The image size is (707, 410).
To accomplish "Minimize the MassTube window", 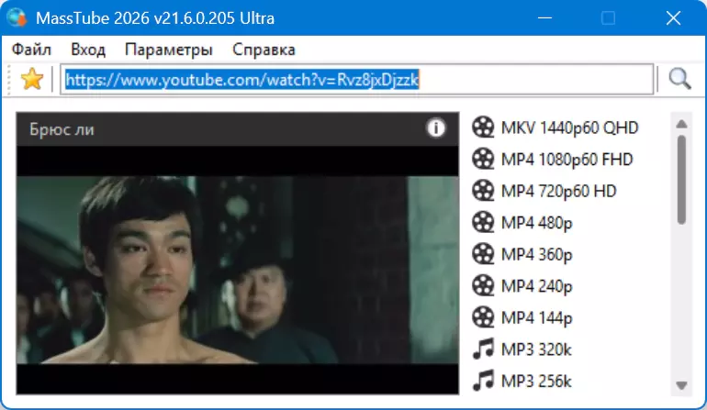I will [x=544, y=18].
